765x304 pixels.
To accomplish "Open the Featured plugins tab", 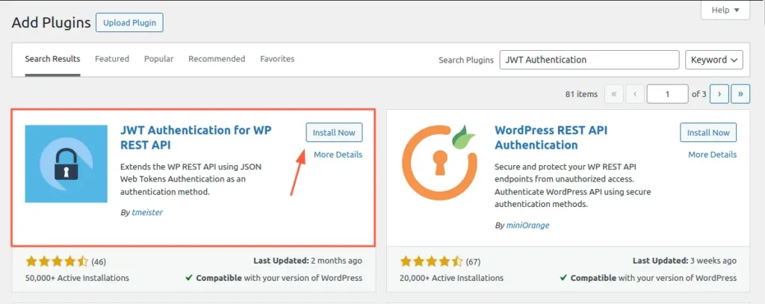I will click(112, 59).
